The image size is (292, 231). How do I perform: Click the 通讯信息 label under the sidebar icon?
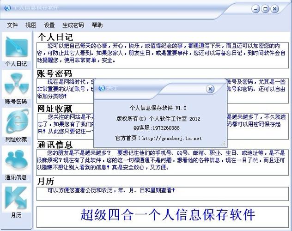16,177
